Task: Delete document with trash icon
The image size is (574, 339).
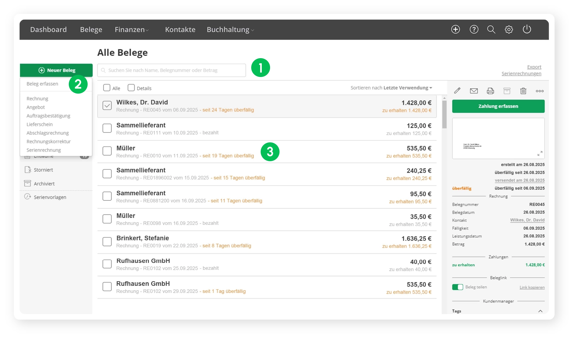Action: (523, 91)
